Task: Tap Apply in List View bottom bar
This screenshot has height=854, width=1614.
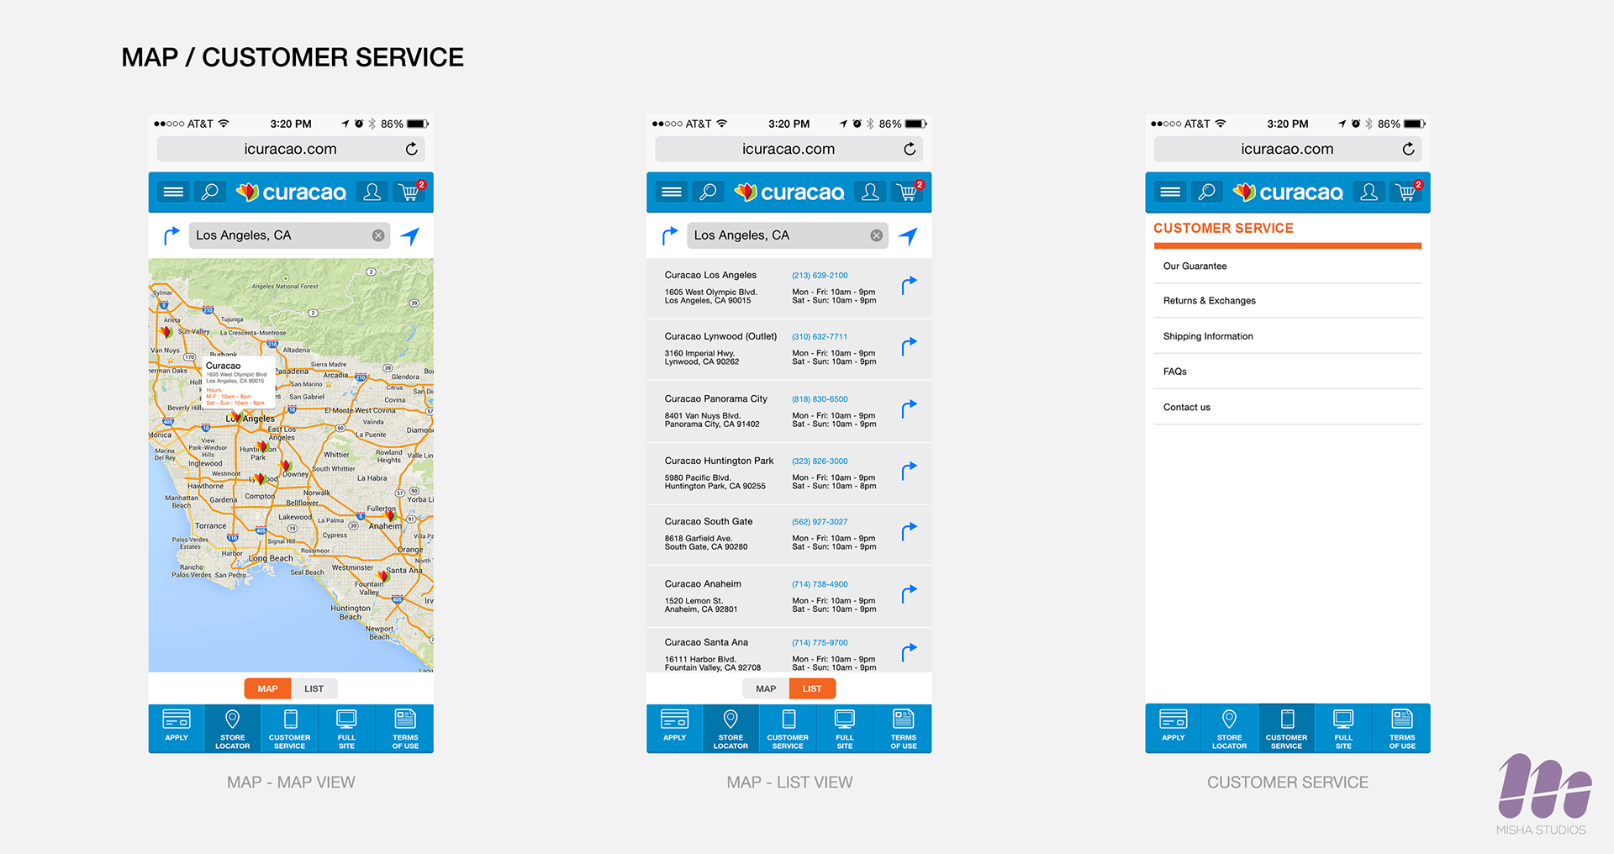Action: click(675, 727)
